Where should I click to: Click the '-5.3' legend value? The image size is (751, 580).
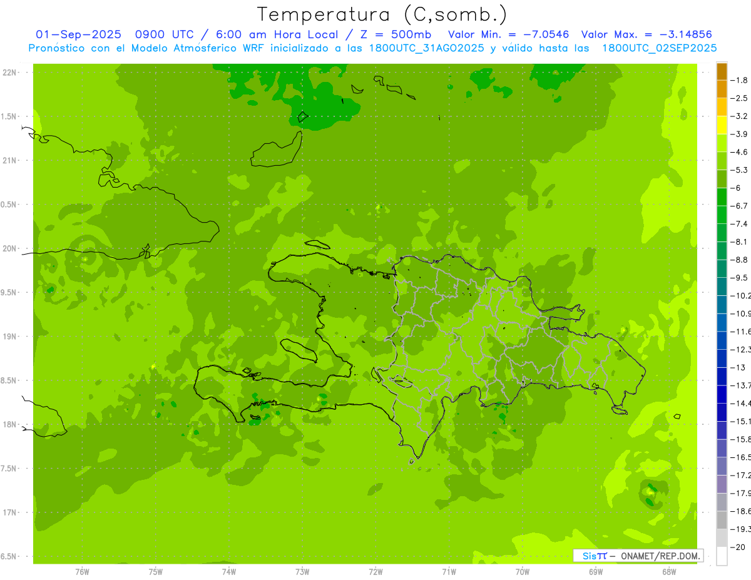click(740, 170)
